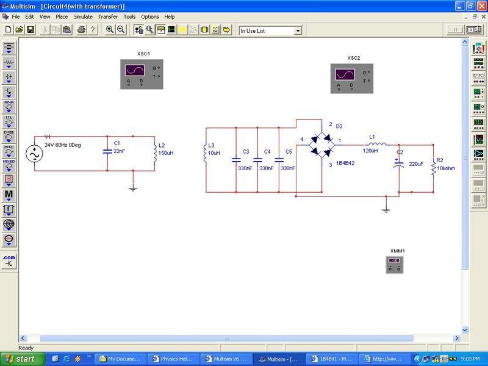Expand the Basic resistor component flyout

9,62
